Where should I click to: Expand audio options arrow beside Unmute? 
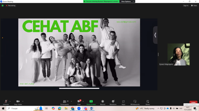click(10, 101)
